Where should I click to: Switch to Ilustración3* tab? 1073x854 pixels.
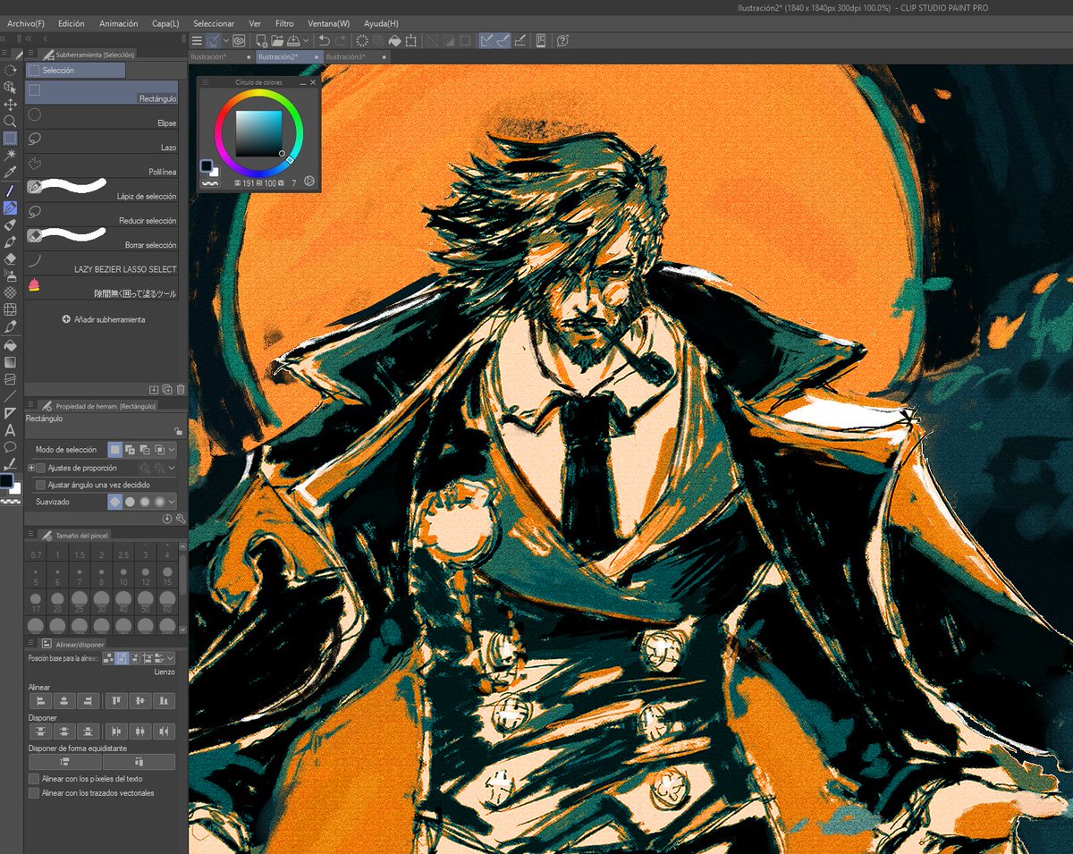355,57
